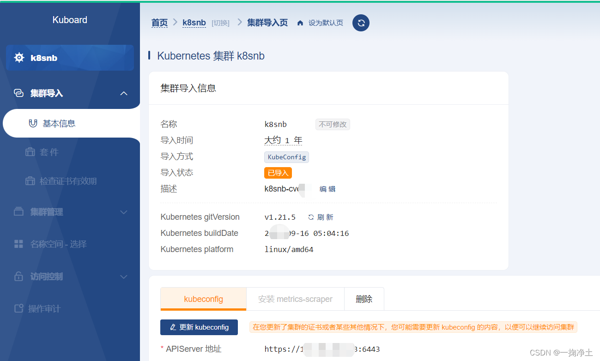Click 刷新 next to gitVersion
This screenshot has height=361, width=600.
325,217
